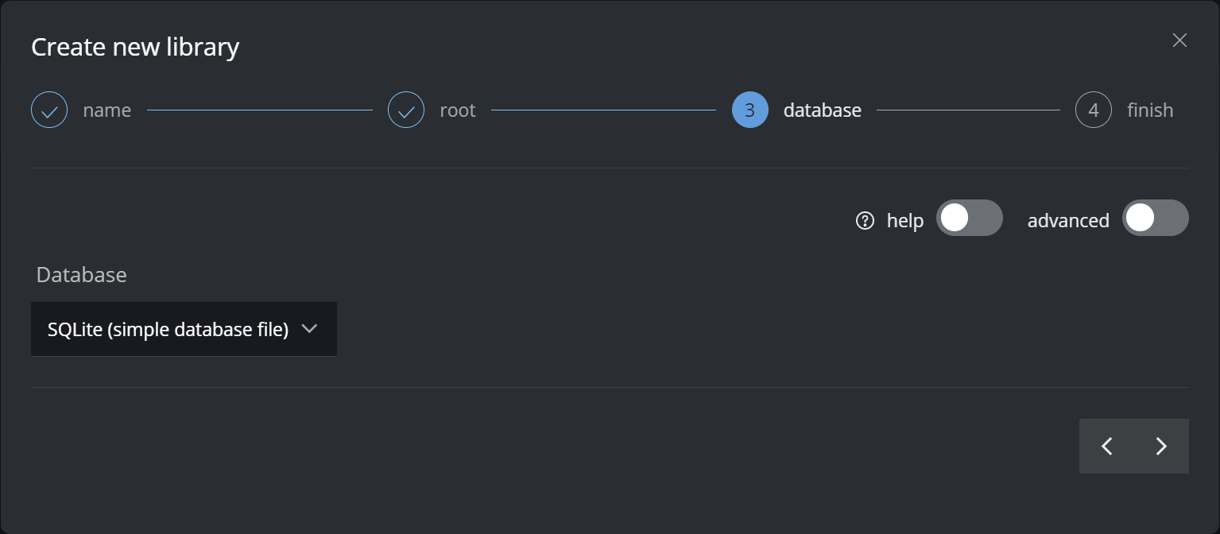
Task: Click the Create new library heading
Action: [135, 47]
